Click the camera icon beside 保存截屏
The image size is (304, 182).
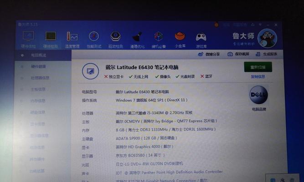coord(230,54)
